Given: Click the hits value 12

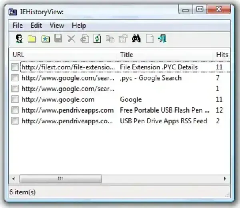Looking at the screenshot, I should [219, 110].
